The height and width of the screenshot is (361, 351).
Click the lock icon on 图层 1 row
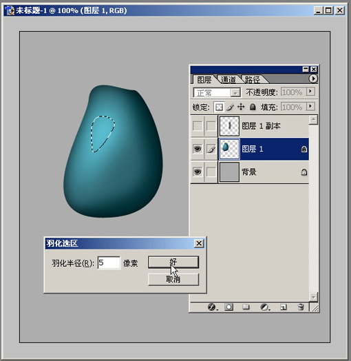point(304,149)
